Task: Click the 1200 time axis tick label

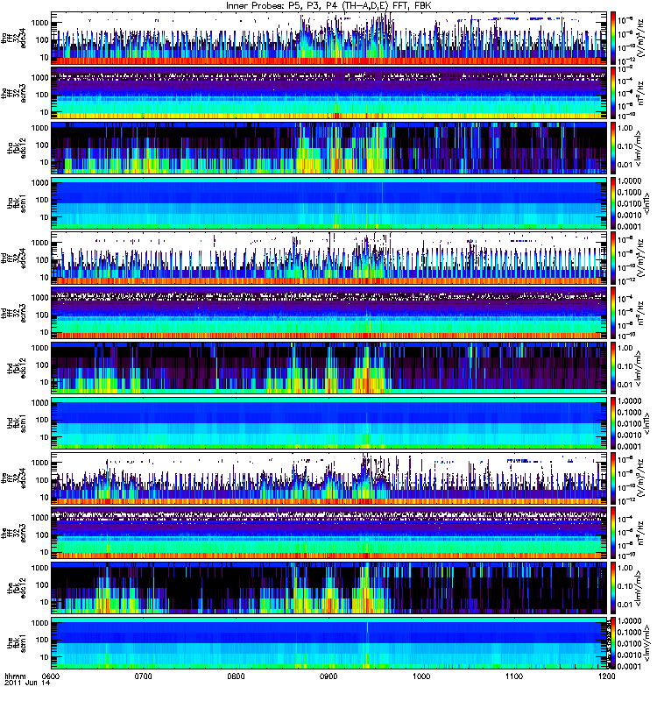Action: (x=606, y=676)
